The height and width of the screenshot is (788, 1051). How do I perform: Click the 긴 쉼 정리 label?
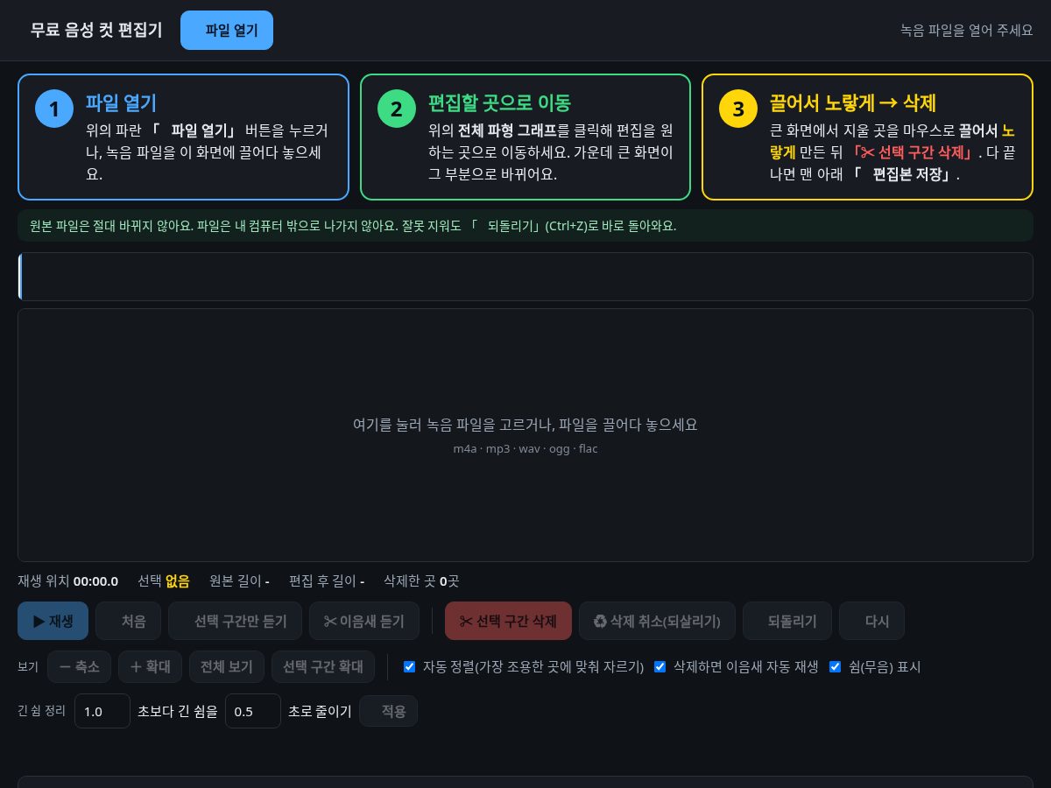click(41, 711)
